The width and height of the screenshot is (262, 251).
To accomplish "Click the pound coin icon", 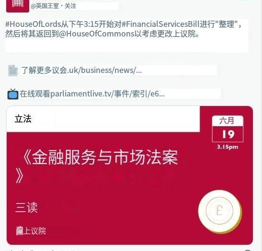I will click(x=220, y=211).
